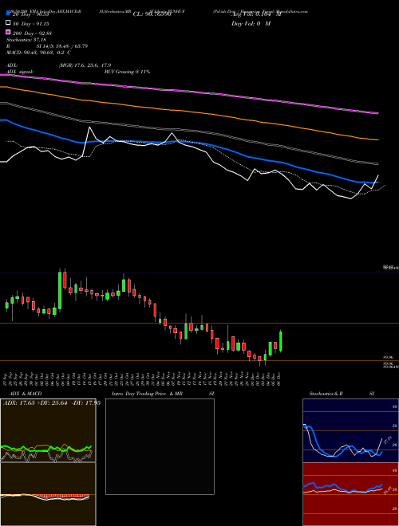
Task: Click the empty intraday chart box
Action: 160,446
